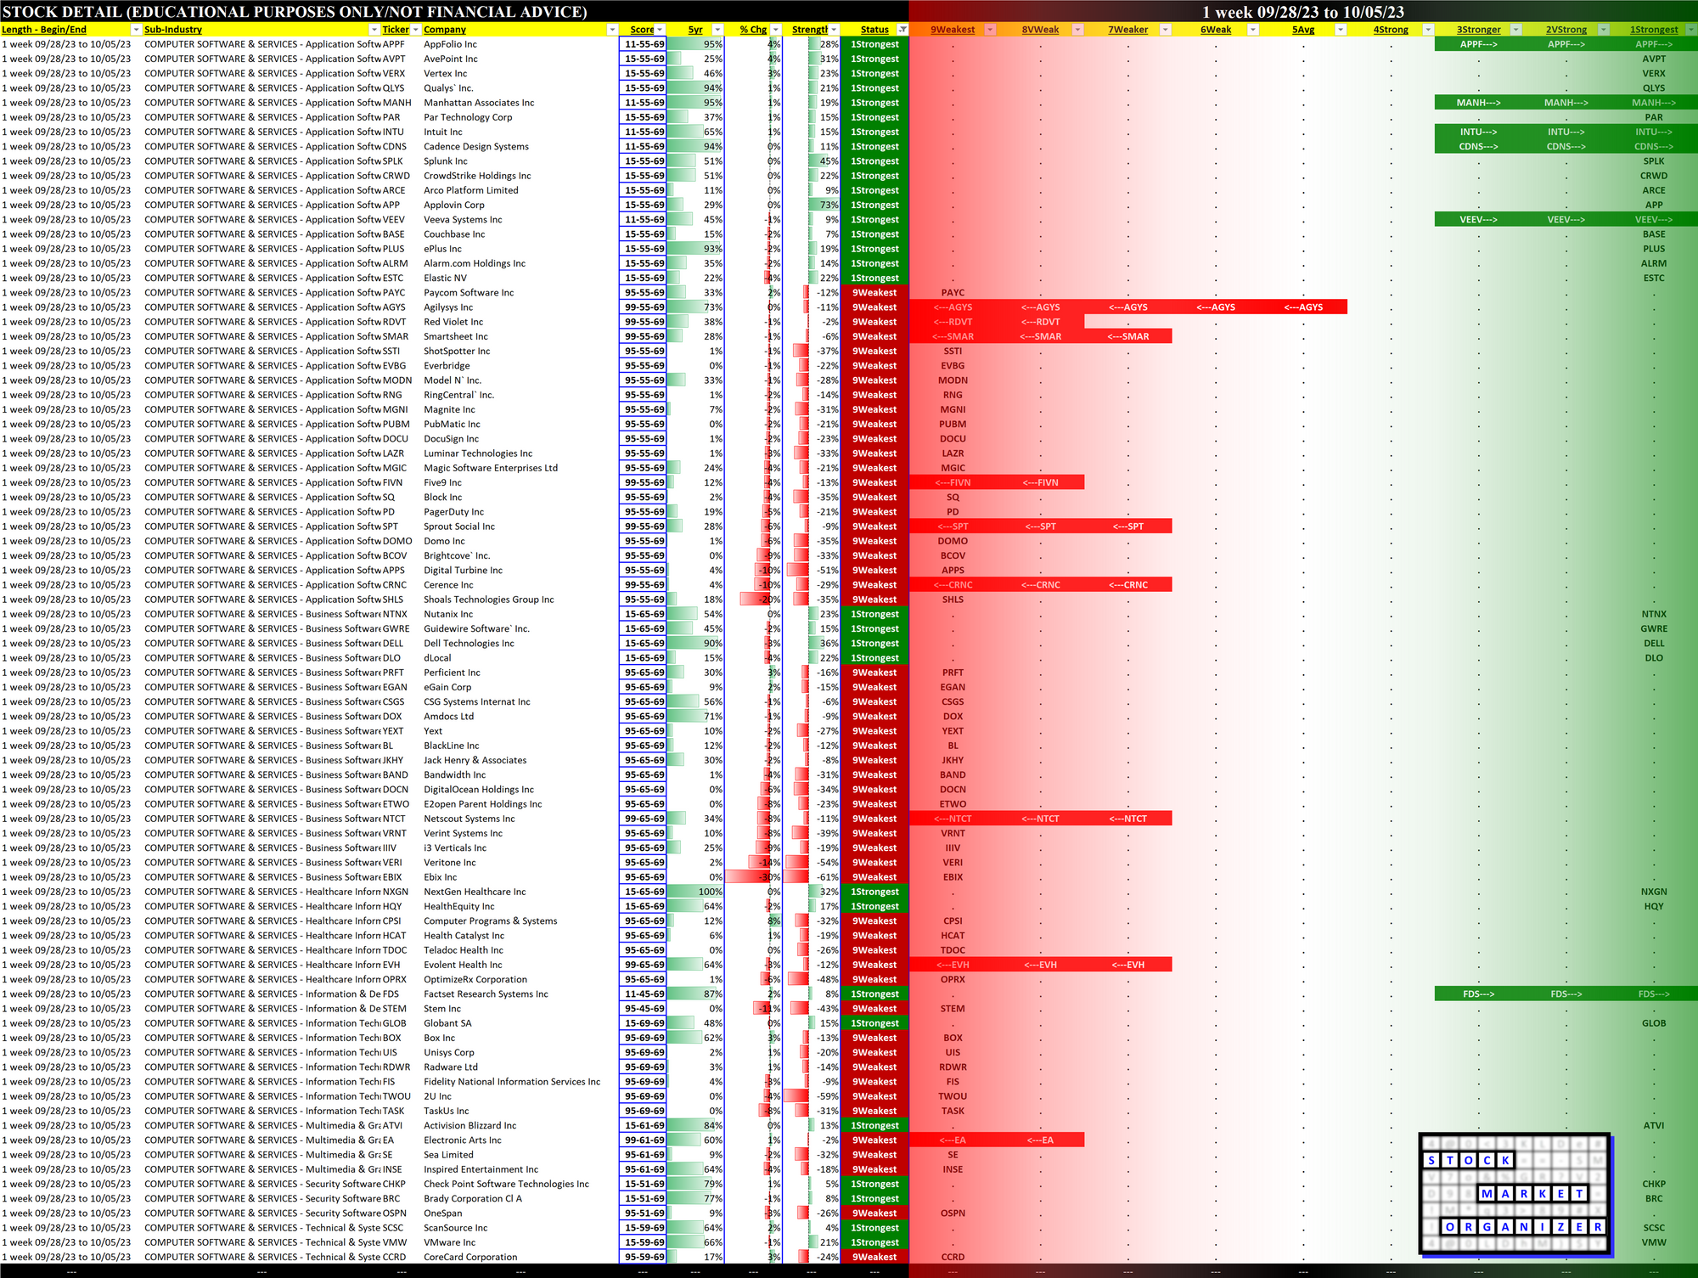Expand the 9Weakest column filter
1698x1278 pixels.
click(990, 30)
